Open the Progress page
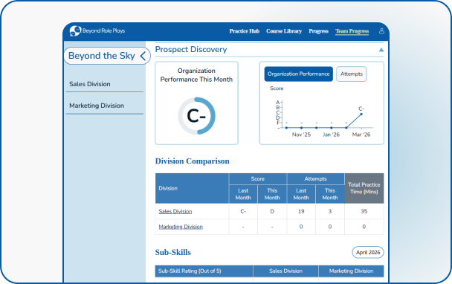This screenshot has height=284, width=452. point(318,30)
